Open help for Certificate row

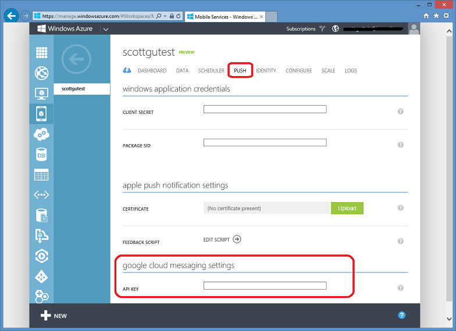[x=400, y=208]
